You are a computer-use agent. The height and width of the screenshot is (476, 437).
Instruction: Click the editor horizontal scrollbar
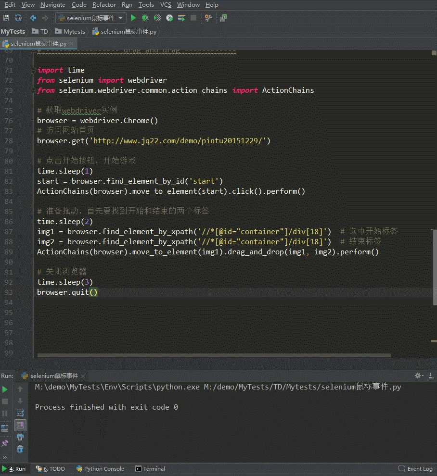pos(214,355)
